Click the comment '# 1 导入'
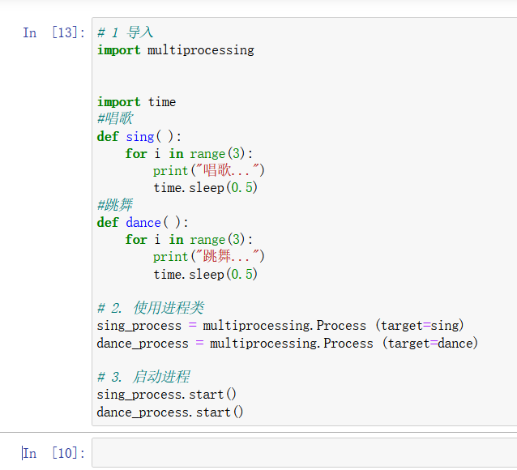Viewport: 517px width, 470px height. 126,32
